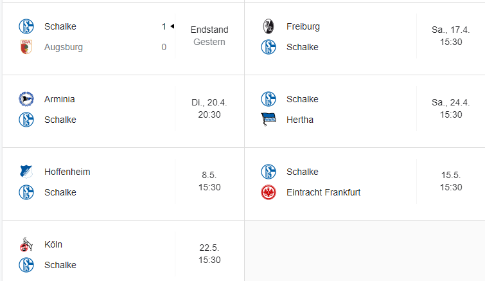Click the Hertha flag logo
The image size is (485, 281).
pos(268,120)
